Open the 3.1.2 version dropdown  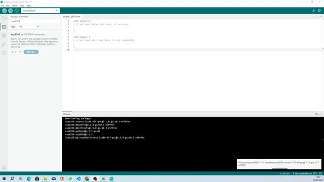point(16,52)
